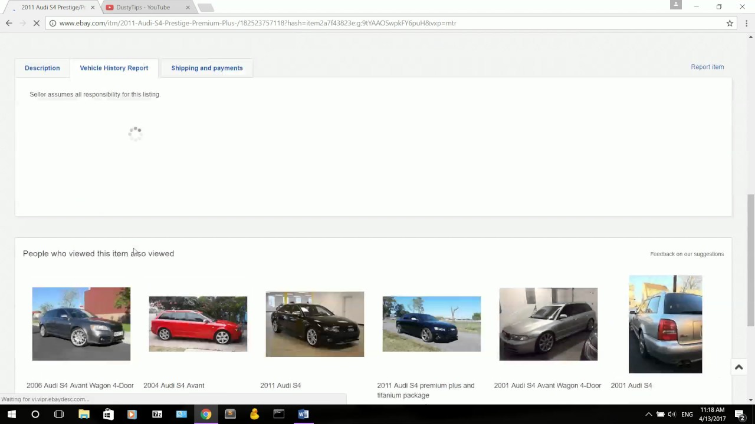Open volume control in system tray

pyautogui.click(x=672, y=414)
